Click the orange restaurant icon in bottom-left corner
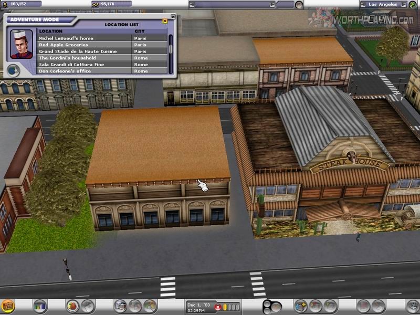 point(7,306)
